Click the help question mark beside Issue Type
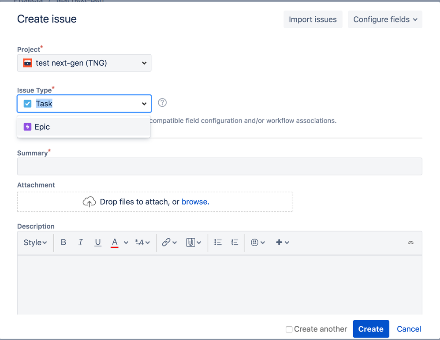This screenshot has height=340, width=440. 162,102
